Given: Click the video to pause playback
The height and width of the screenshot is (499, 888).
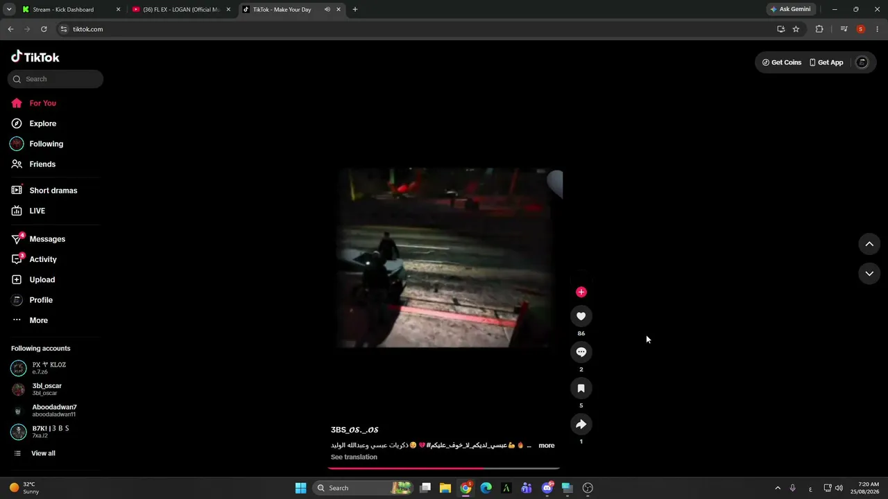Looking at the screenshot, I should [444, 258].
